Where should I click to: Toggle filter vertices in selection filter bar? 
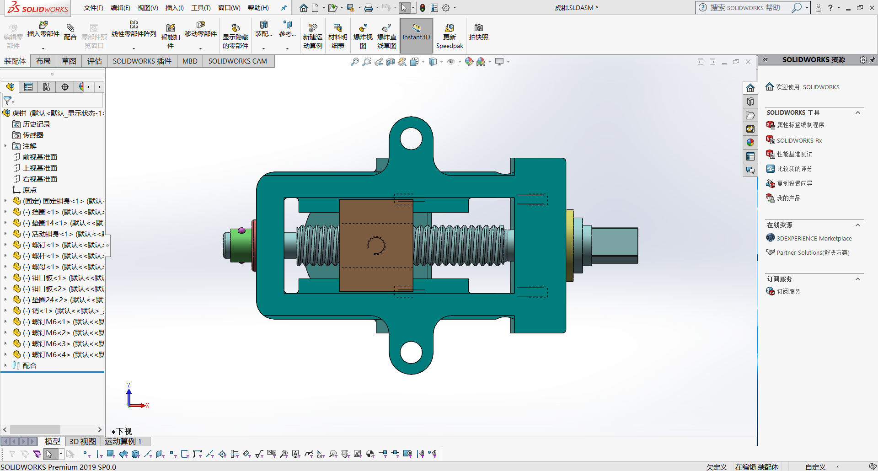pos(86,454)
